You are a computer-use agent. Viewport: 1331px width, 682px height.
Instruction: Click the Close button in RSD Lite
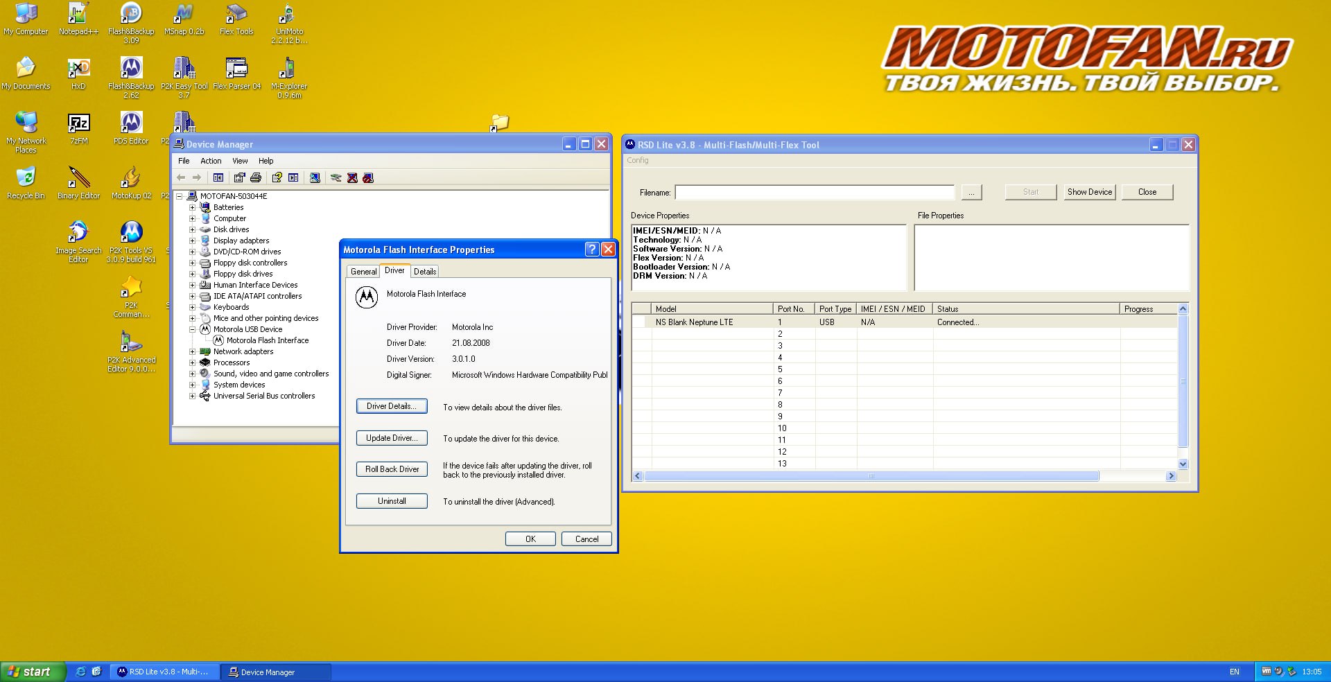tap(1147, 192)
